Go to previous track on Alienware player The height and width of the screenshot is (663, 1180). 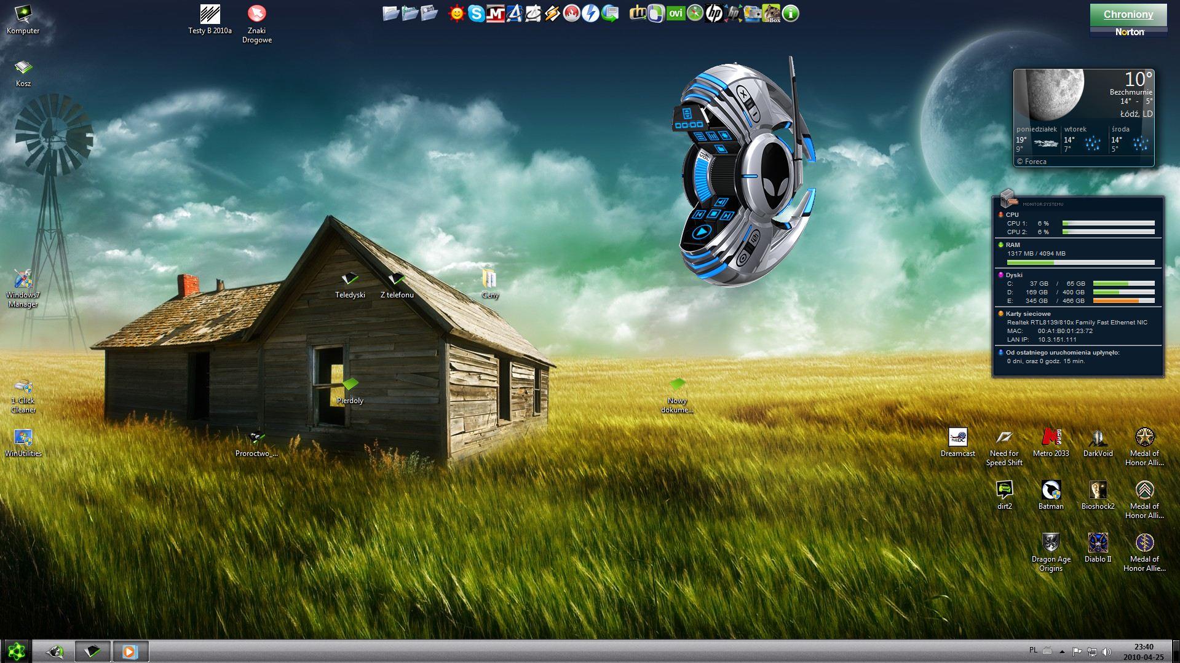click(x=699, y=214)
